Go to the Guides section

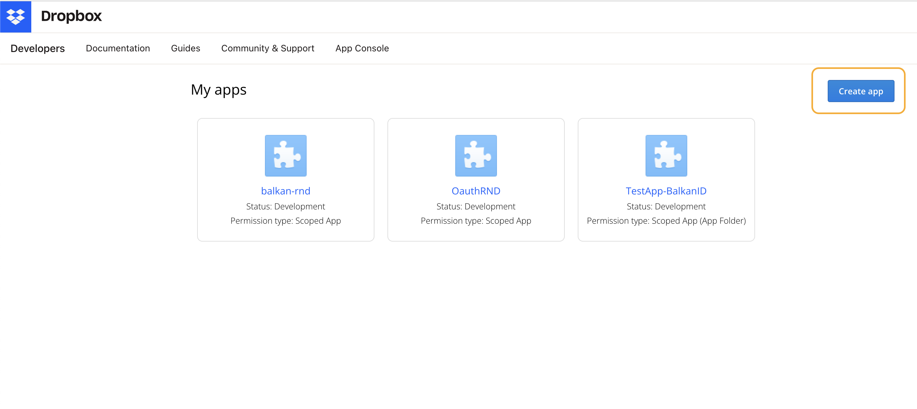185,48
